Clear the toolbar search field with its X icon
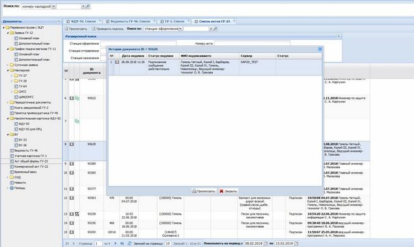The width and height of the screenshot is (414, 247). pos(211,29)
